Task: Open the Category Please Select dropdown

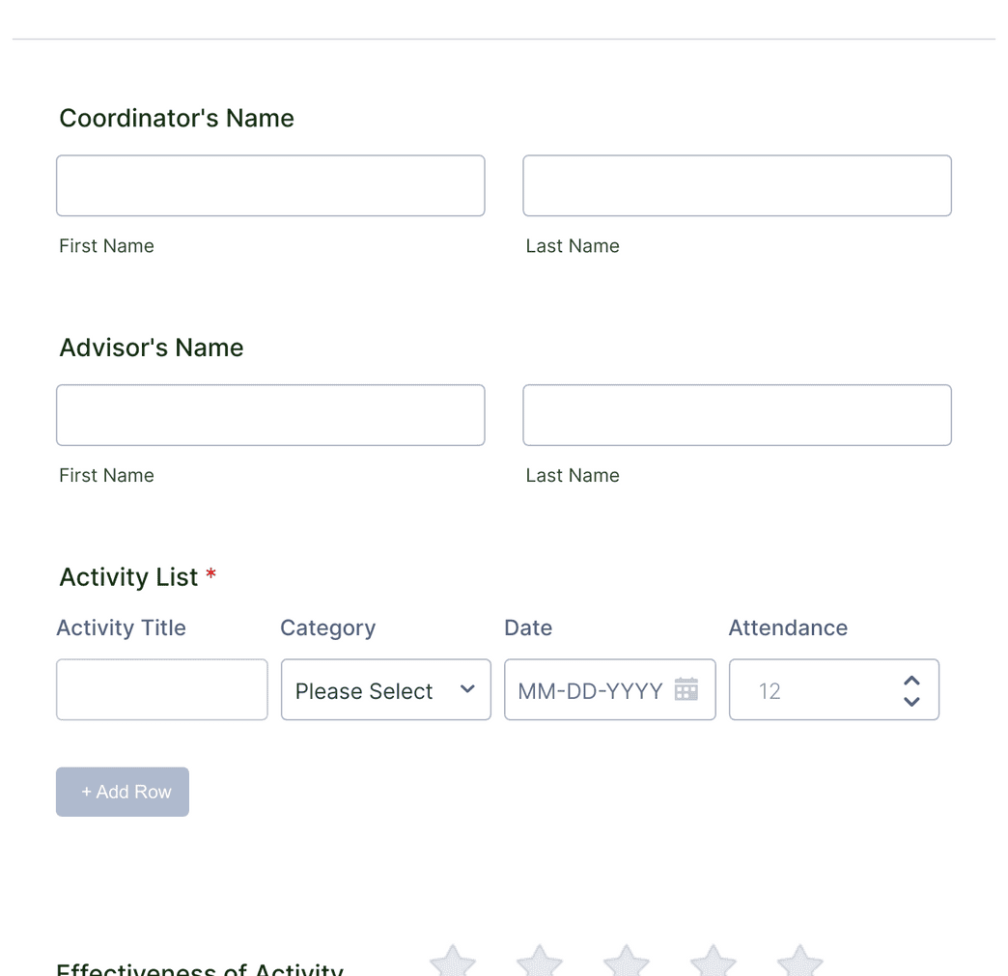Action: [385, 689]
